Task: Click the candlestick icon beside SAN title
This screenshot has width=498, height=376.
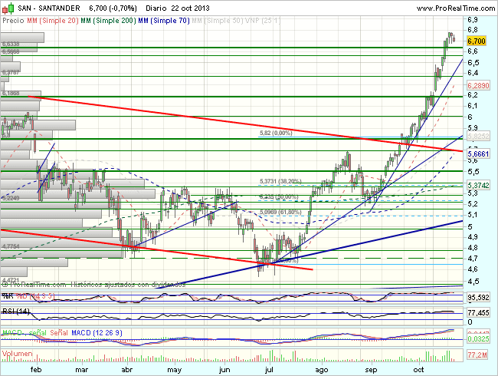Action: point(8,8)
